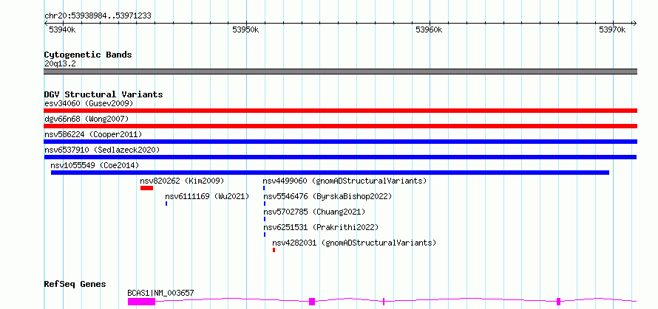Click the 53970k ruler label
This screenshot has height=309, width=658.
pyautogui.click(x=612, y=30)
